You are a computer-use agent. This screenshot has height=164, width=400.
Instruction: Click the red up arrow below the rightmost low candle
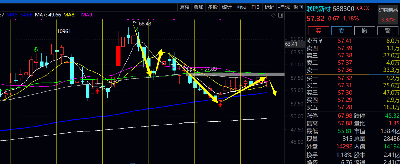(x=220, y=105)
